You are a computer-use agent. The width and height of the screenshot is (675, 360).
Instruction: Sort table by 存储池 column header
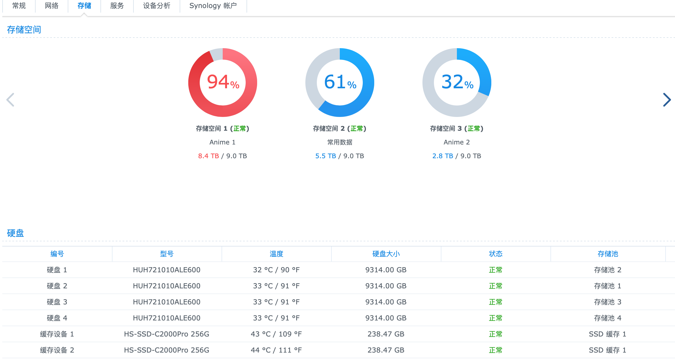[x=608, y=254]
